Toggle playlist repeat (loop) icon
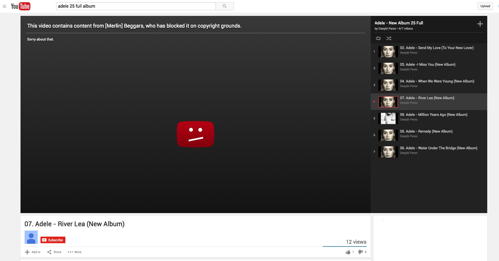499x261 pixels. pos(378,38)
